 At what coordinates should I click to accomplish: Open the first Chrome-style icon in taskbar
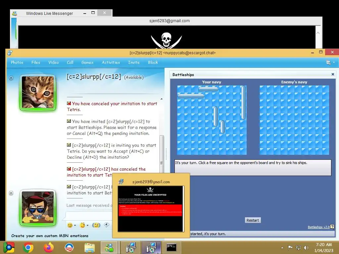9,247
